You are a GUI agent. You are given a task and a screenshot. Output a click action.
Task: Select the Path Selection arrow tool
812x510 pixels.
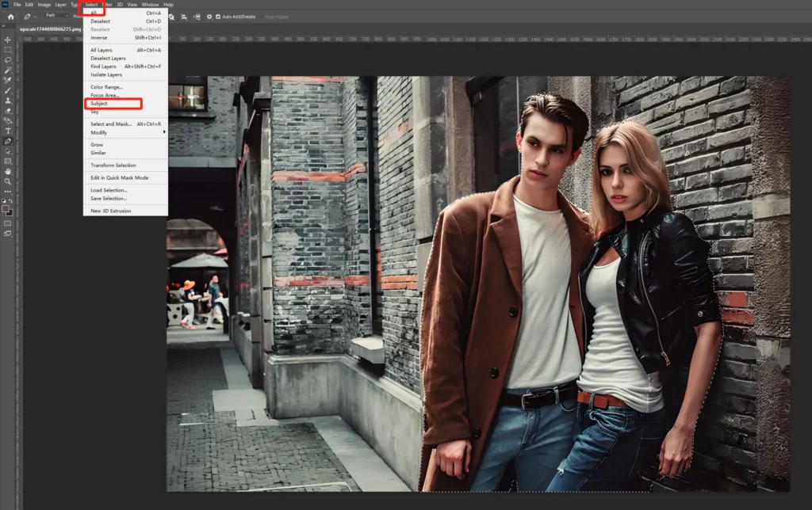pos(8,151)
